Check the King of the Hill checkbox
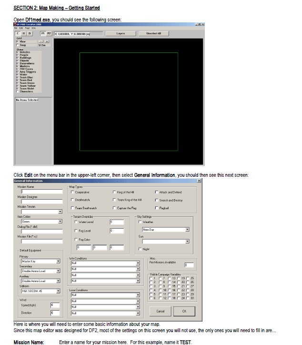This screenshot has width=302, height=345. pyautogui.click(x=114, y=192)
